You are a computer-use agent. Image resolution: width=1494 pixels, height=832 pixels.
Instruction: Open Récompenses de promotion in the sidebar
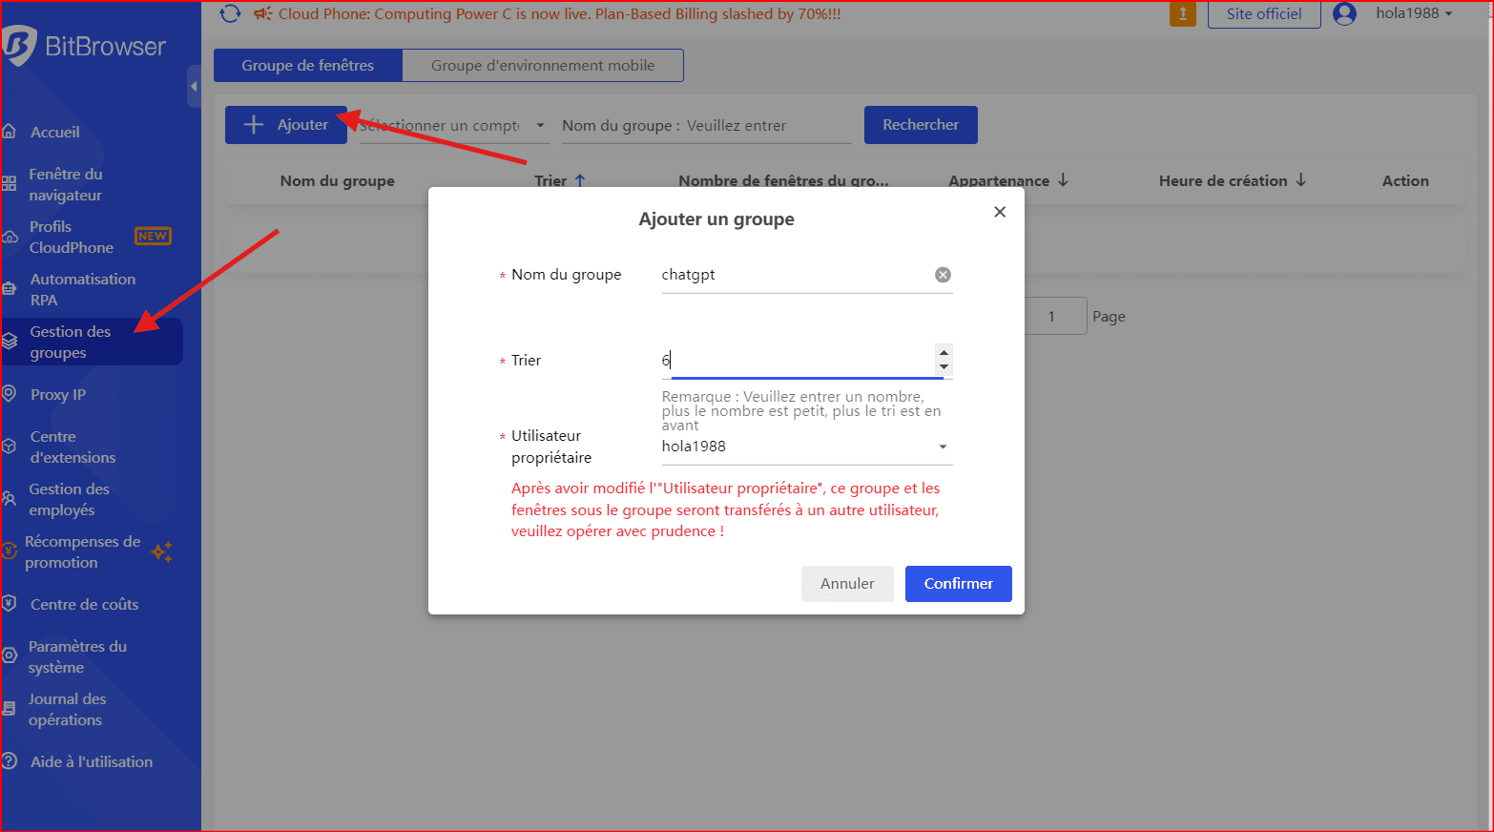click(82, 551)
